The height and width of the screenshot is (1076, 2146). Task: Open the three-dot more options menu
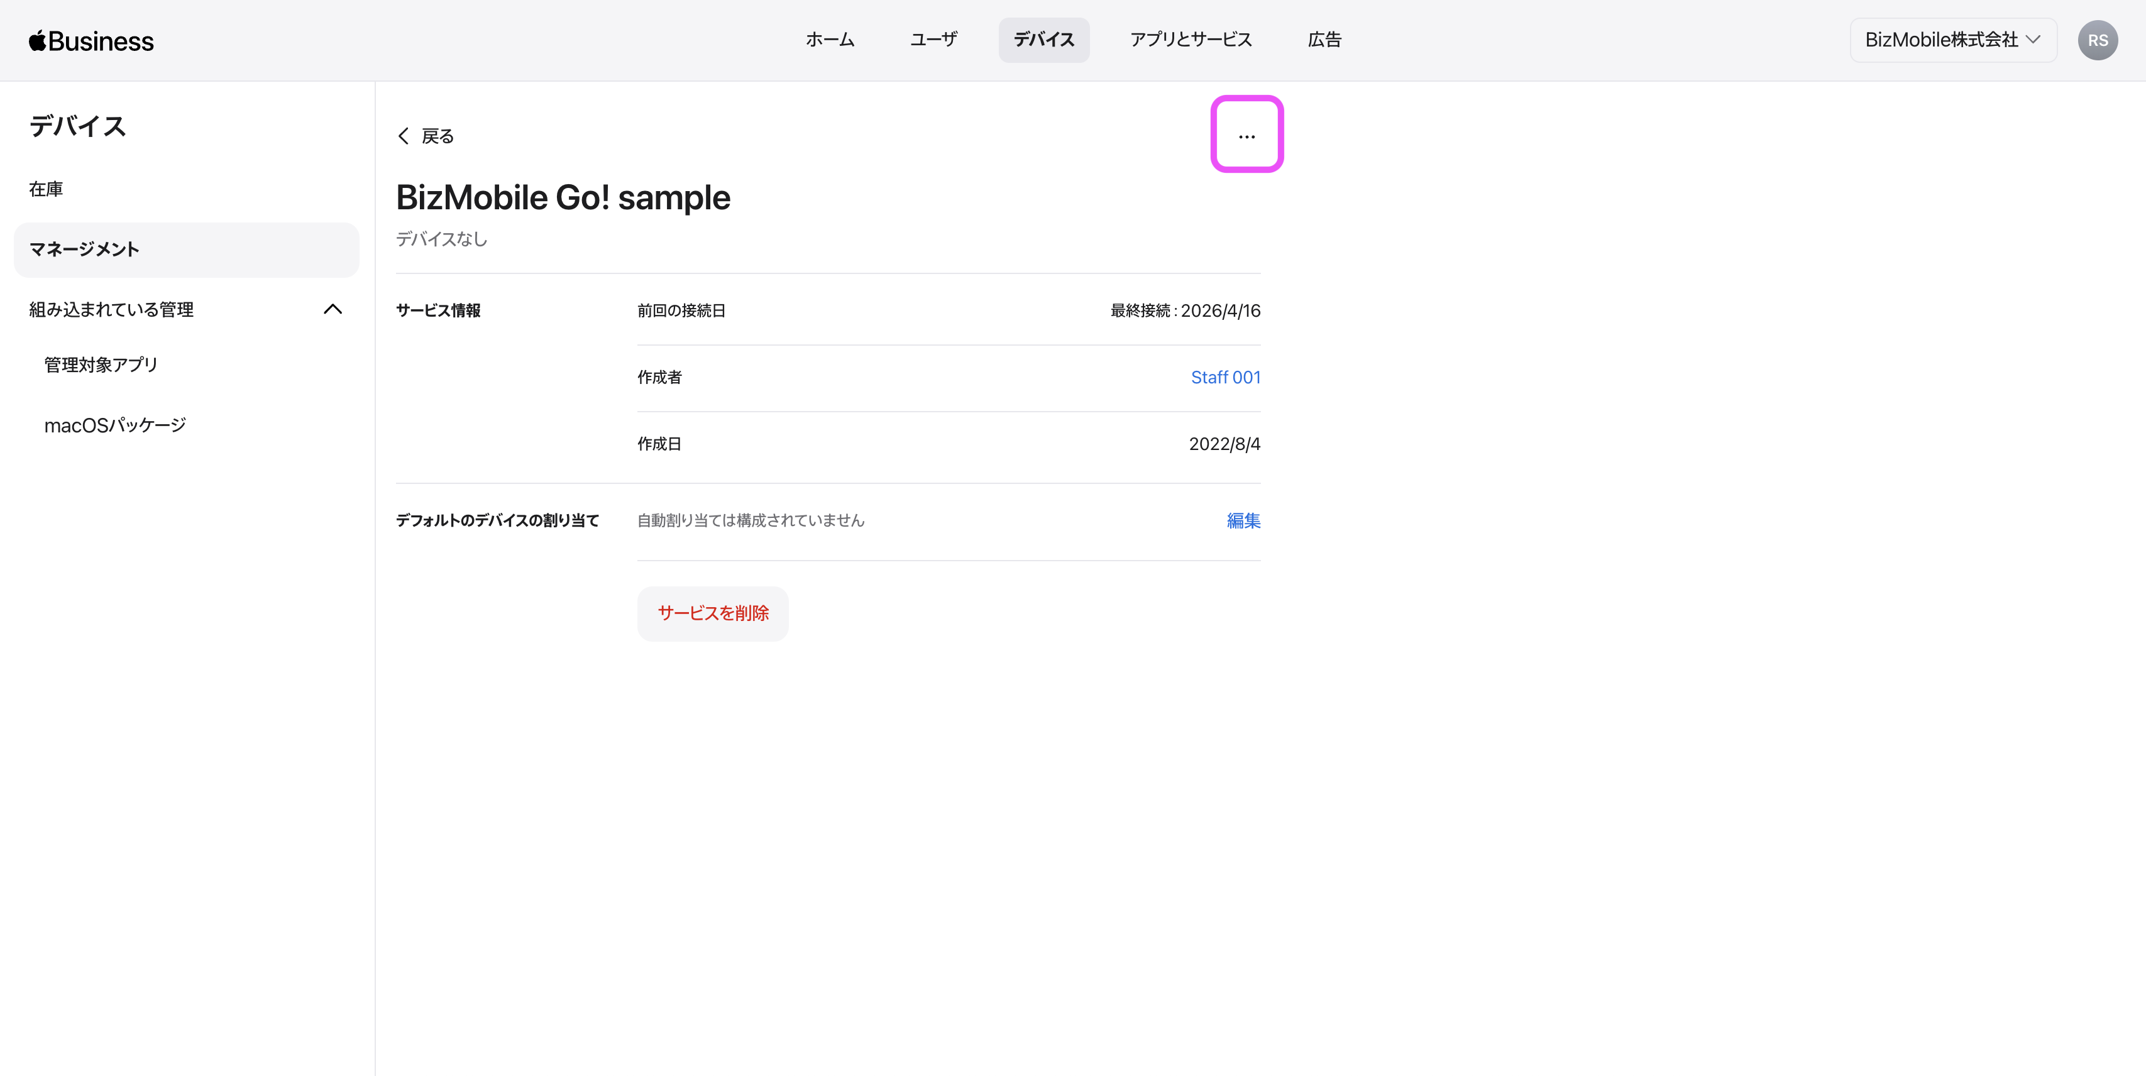(x=1246, y=136)
